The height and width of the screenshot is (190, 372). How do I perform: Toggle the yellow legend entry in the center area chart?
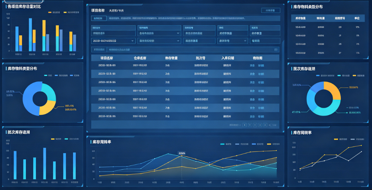273,144
